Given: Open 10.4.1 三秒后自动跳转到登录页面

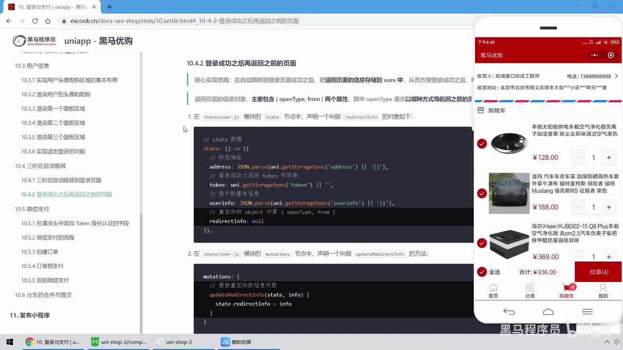Looking at the screenshot, I should [61, 180].
